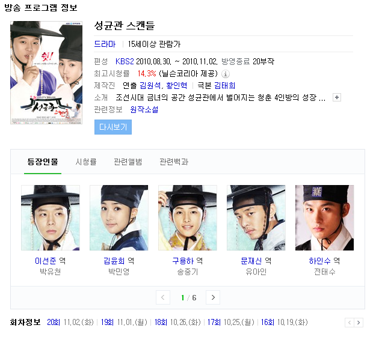Open the KBS2 channel link
379x337 pixels.
pos(125,61)
